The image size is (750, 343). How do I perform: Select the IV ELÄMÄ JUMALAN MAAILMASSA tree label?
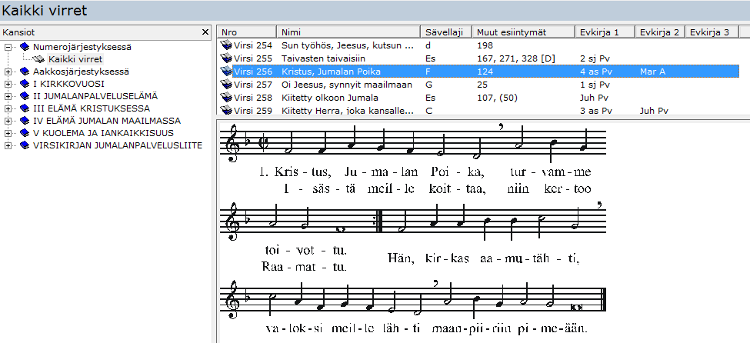tap(107, 121)
